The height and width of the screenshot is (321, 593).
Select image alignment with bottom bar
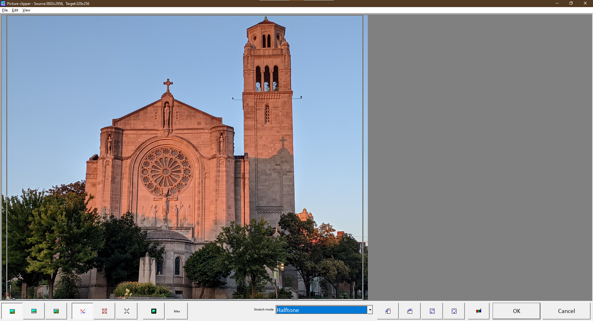point(34,311)
